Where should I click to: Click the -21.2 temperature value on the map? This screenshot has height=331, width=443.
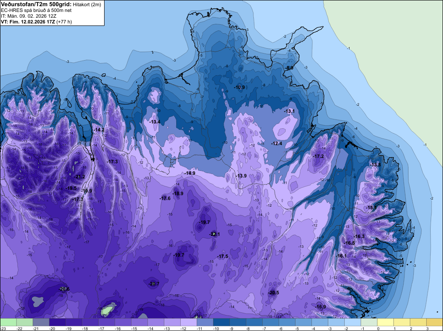pyautogui.click(x=79, y=177)
